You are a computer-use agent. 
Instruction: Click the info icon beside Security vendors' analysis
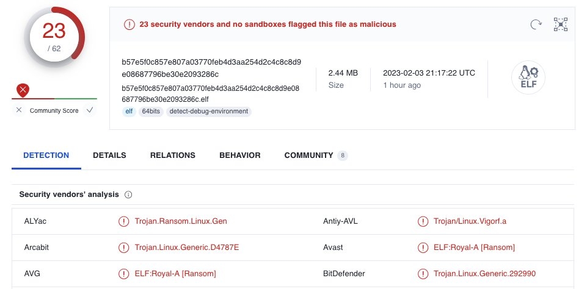click(x=128, y=194)
